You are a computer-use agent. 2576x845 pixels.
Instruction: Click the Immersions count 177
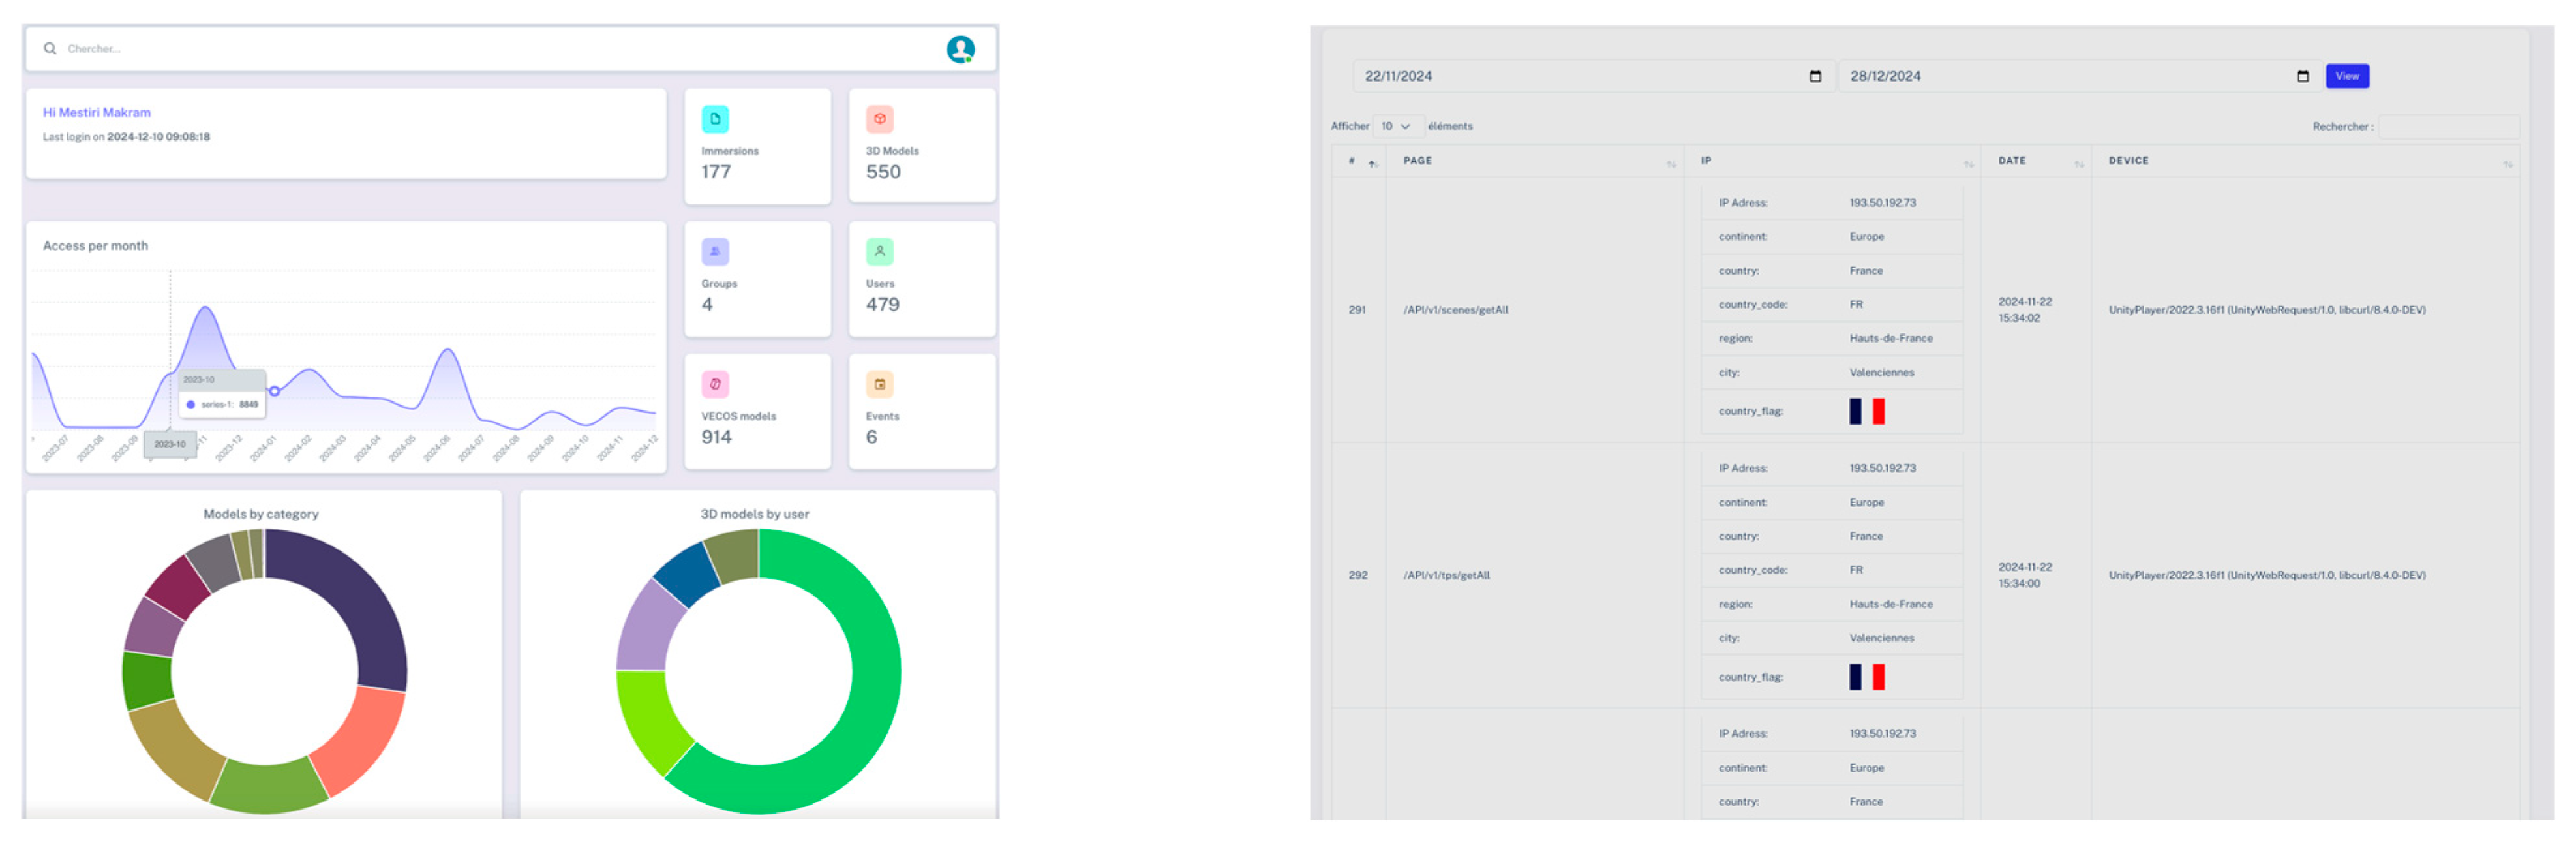[716, 172]
